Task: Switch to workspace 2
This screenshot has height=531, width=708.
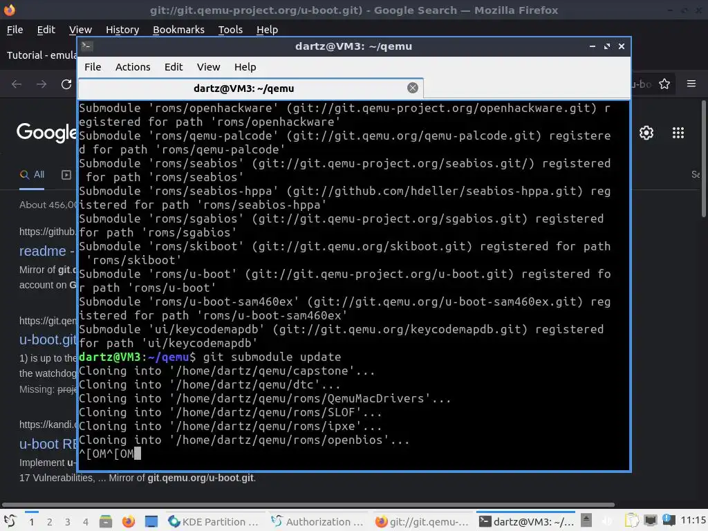Action: [50, 522]
